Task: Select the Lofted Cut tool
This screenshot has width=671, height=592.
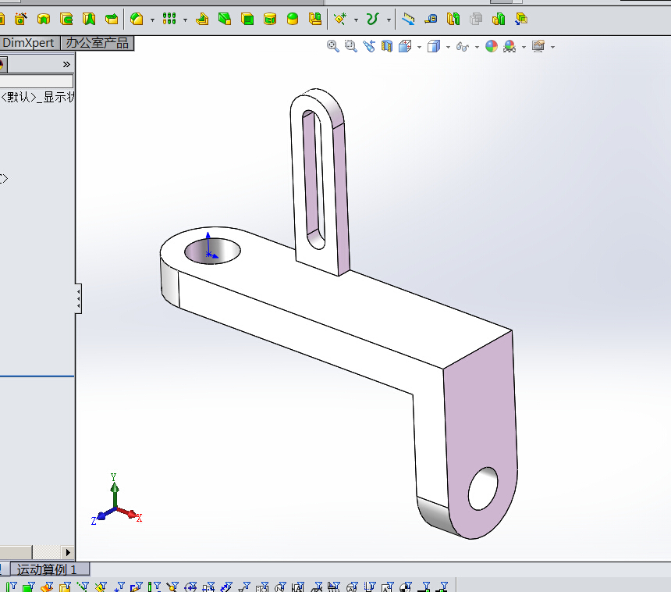Action: click(x=89, y=19)
